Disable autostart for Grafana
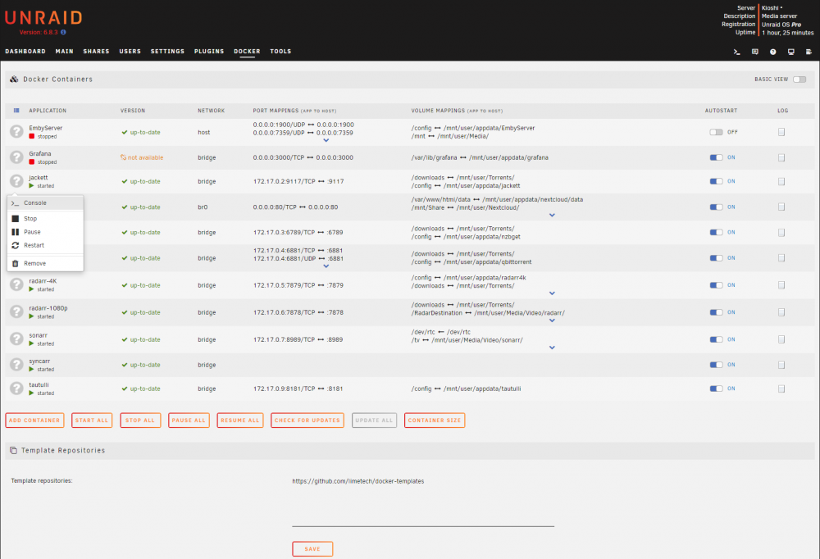The image size is (820, 559). point(716,157)
